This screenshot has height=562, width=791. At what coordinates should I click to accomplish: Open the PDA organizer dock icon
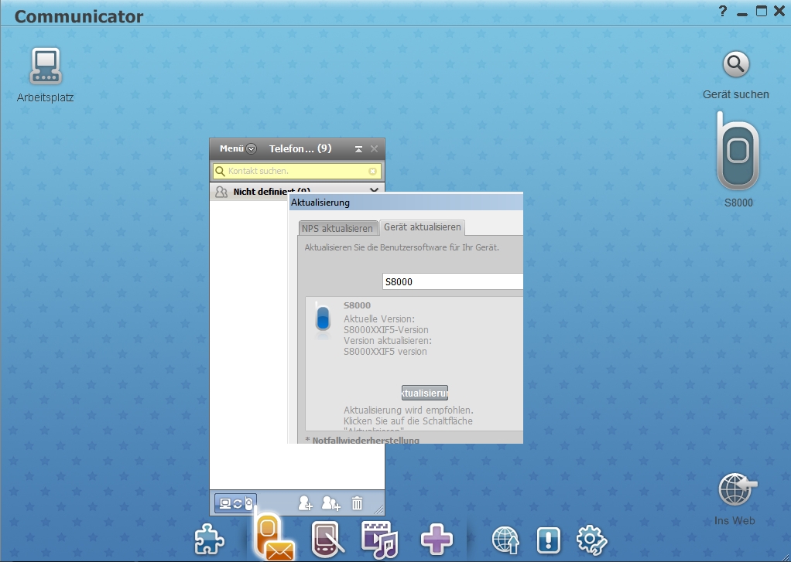click(x=328, y=540)
